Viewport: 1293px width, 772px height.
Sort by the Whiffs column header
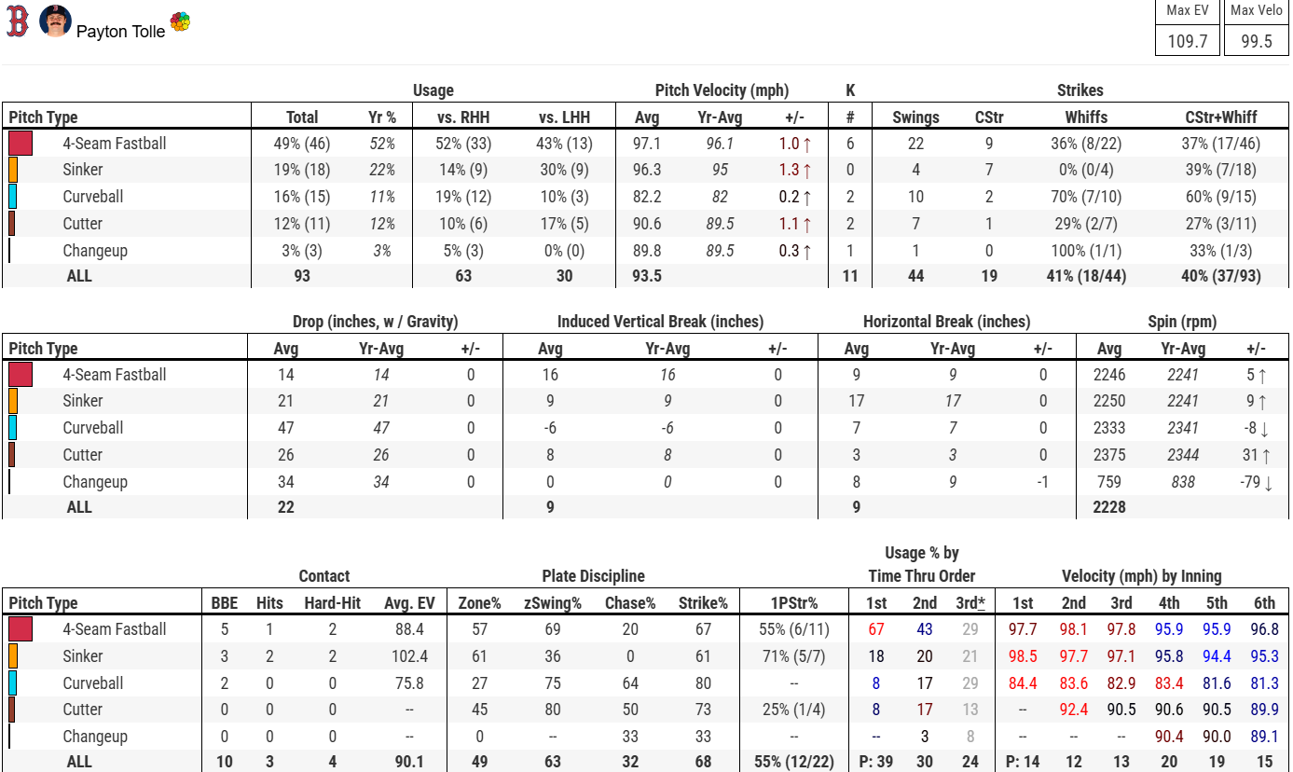point(1086,117)
